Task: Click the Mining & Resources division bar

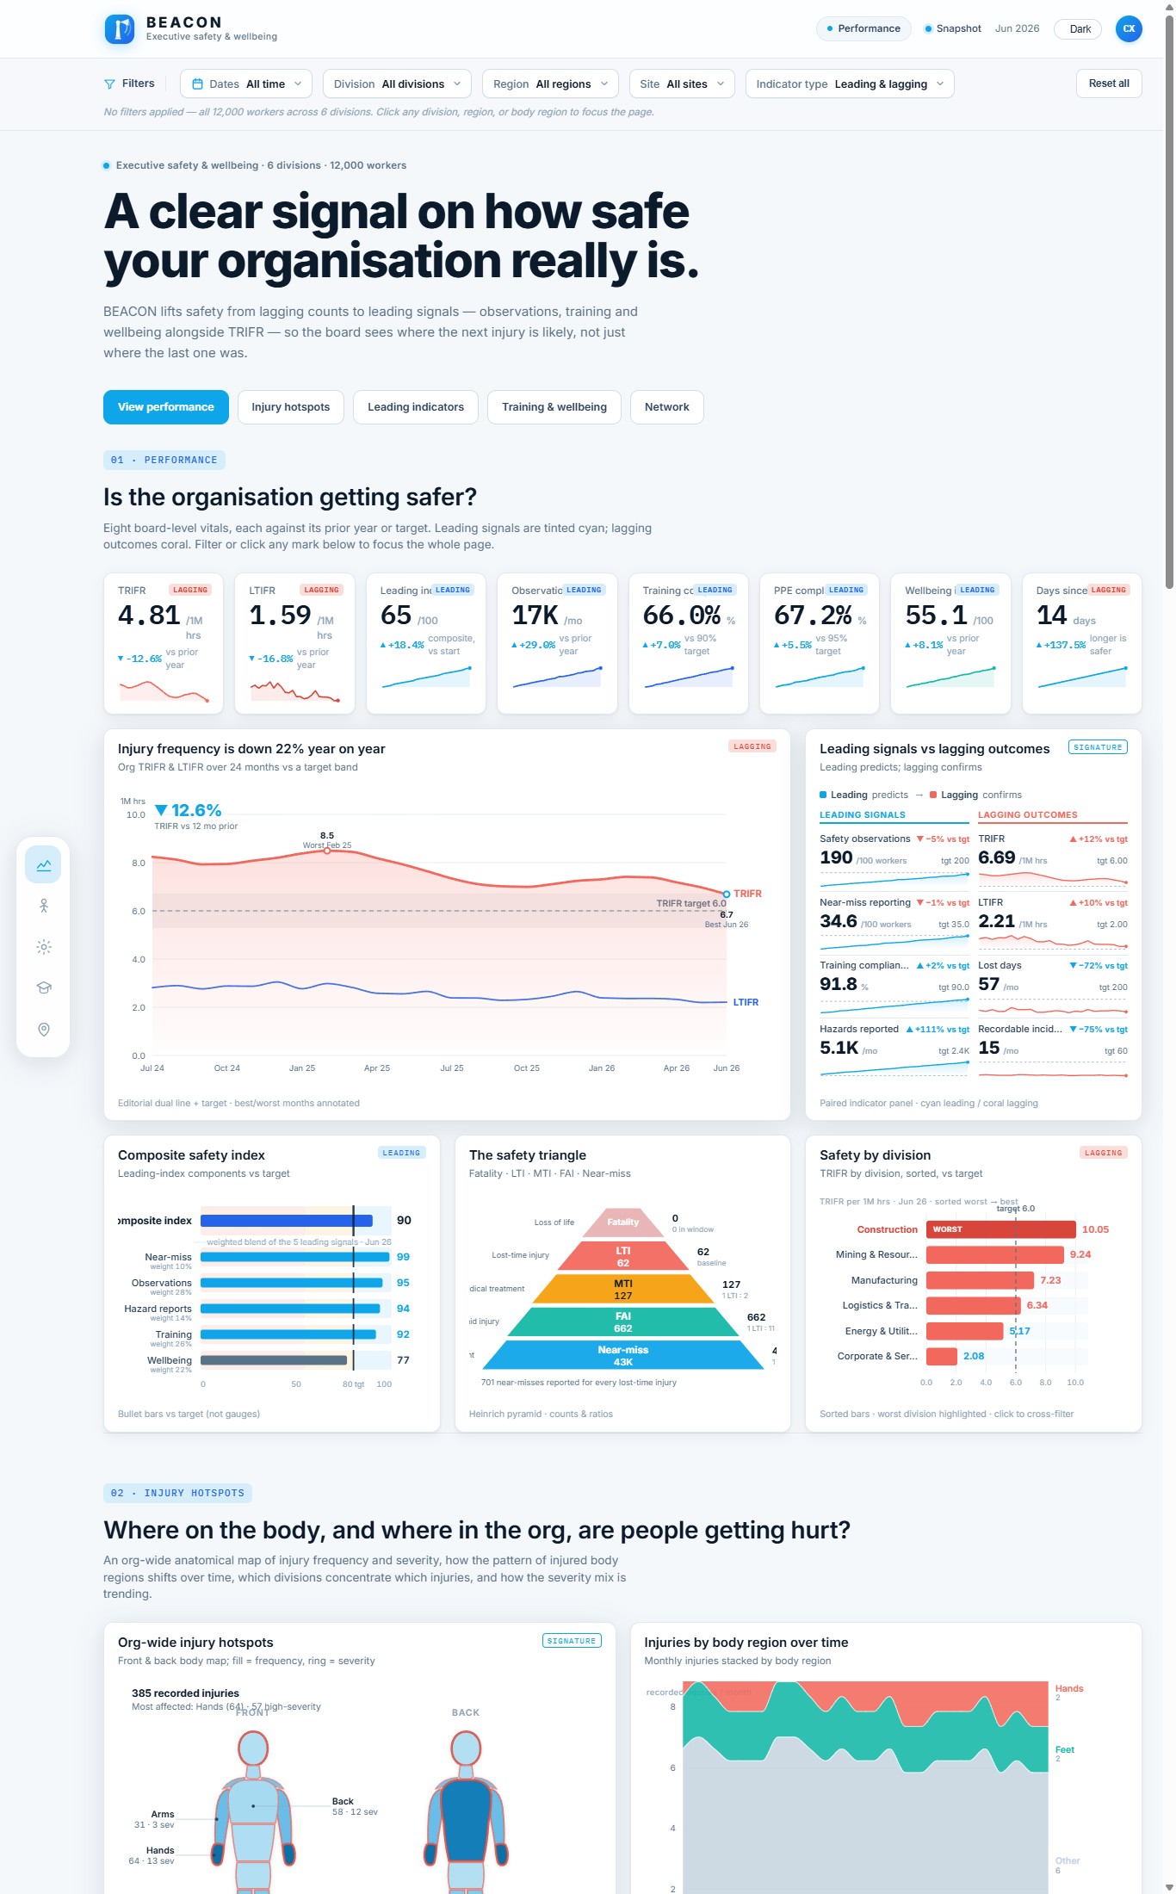Action: [995, 1254]
